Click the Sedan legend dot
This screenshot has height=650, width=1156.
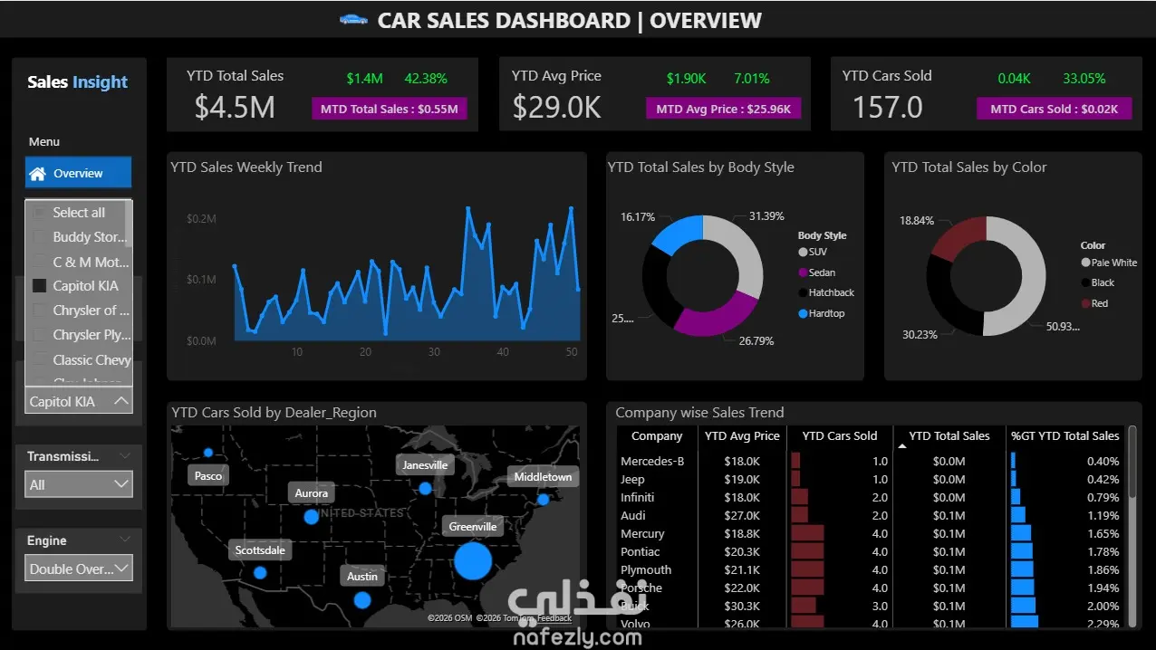[803, 272]
